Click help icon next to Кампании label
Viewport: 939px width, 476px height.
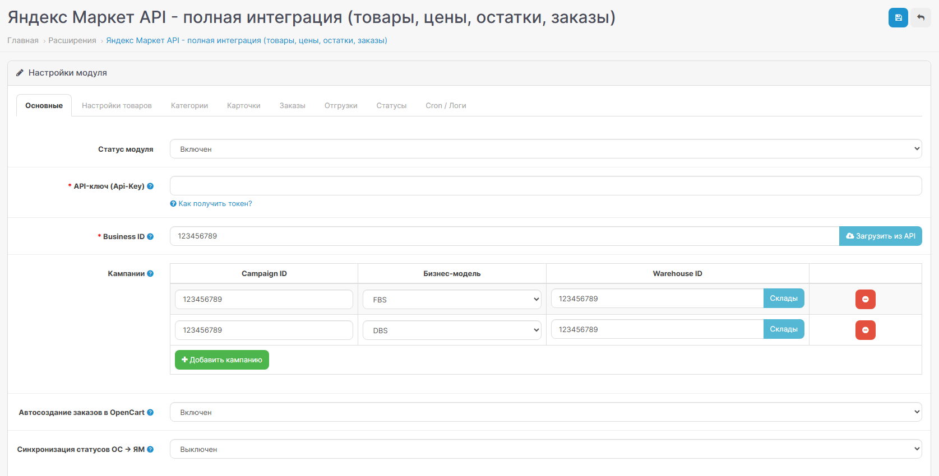click(x=150, y=274)
